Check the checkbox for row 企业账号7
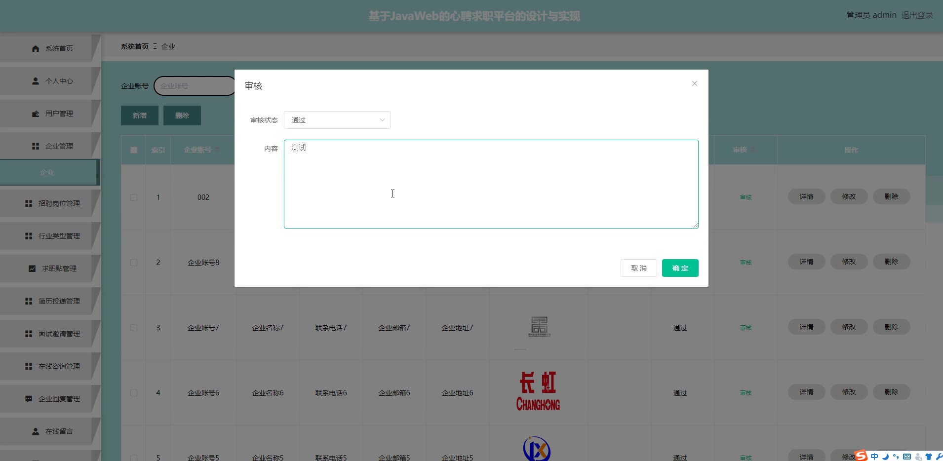943x461 pixels. (134, 328)
